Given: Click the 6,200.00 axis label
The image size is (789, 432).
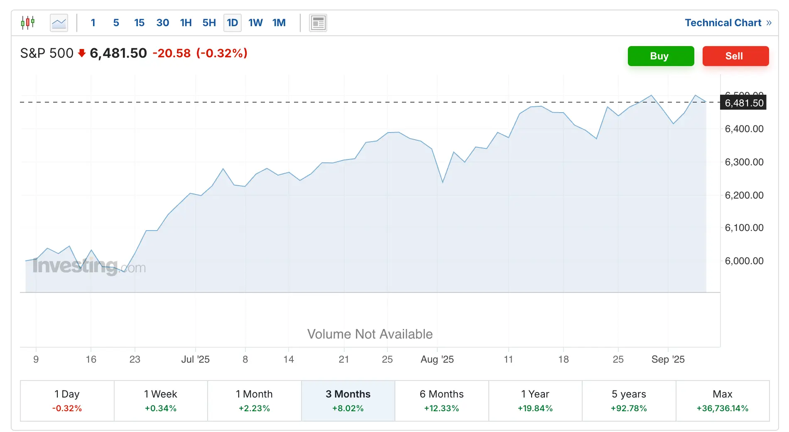Looking at the screenshot, I should coord(744,195).
